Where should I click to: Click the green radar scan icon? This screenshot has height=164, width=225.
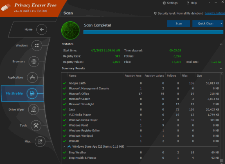click(x=70, y=30)
